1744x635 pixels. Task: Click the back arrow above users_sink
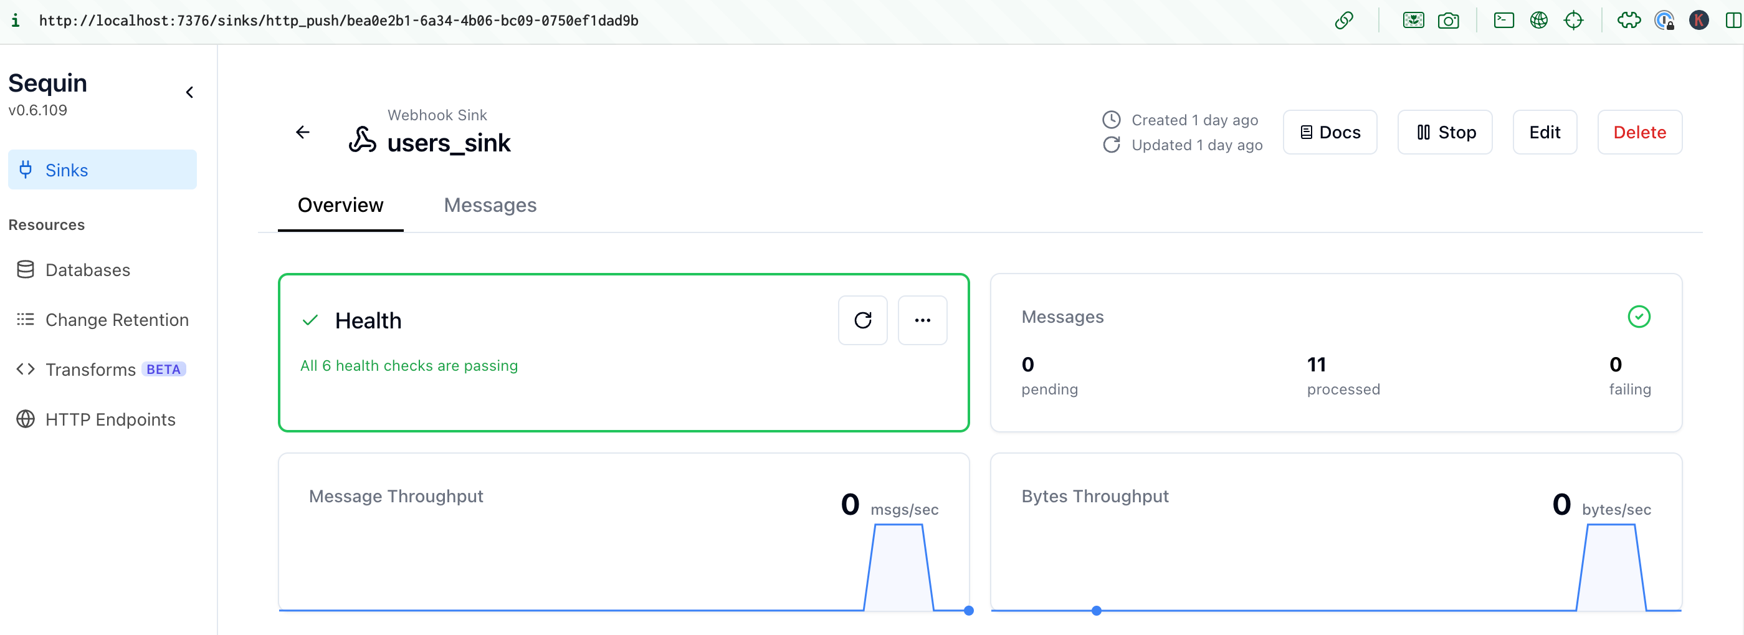point(302,132)
